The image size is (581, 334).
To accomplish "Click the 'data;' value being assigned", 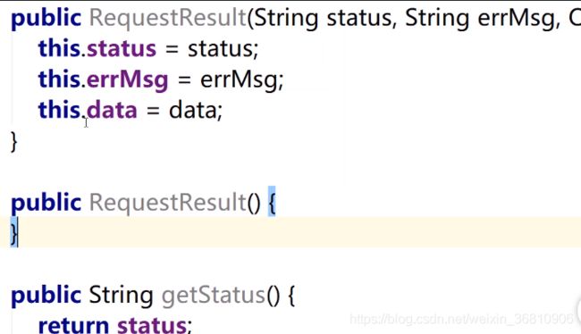I will pyautogui.click(x=196, y=110).
